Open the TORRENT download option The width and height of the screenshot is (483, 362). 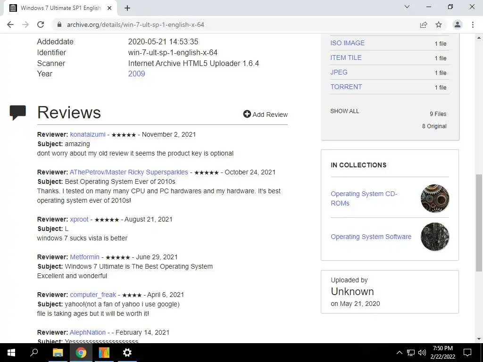346,87
